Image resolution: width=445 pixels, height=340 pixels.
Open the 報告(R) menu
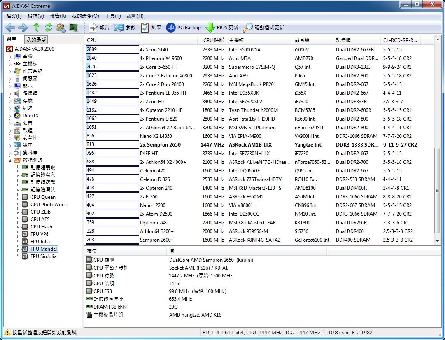click(x=58, y=16)
